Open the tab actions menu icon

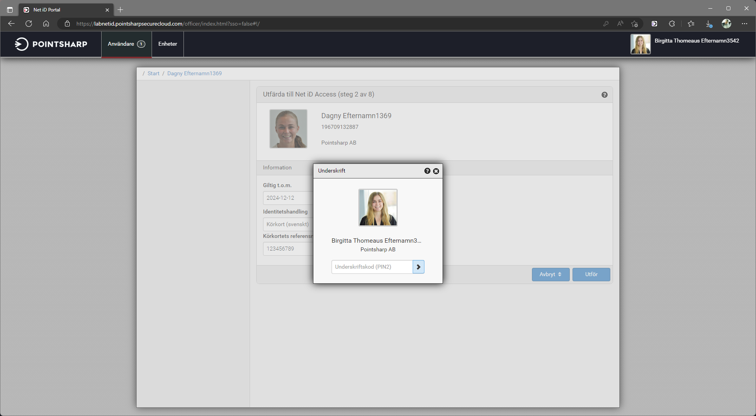10,9
